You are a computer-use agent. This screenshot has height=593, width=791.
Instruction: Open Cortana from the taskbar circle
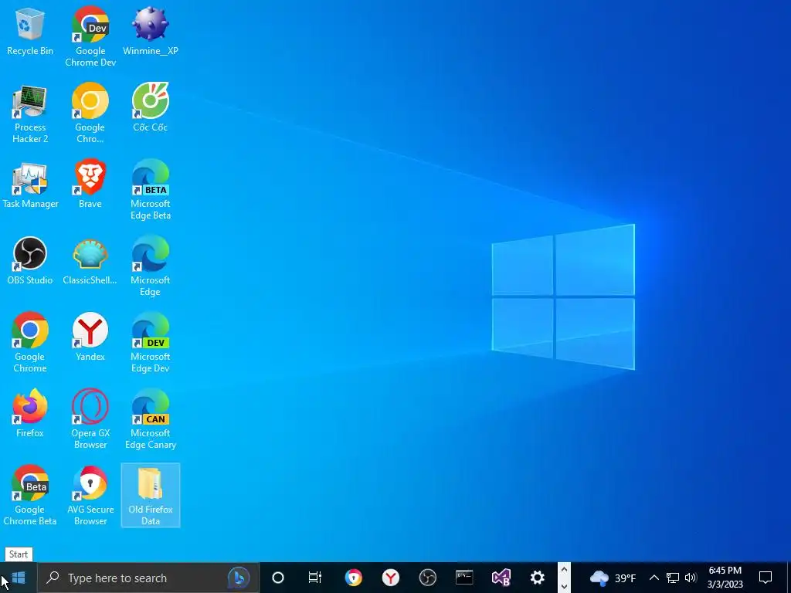278,578
